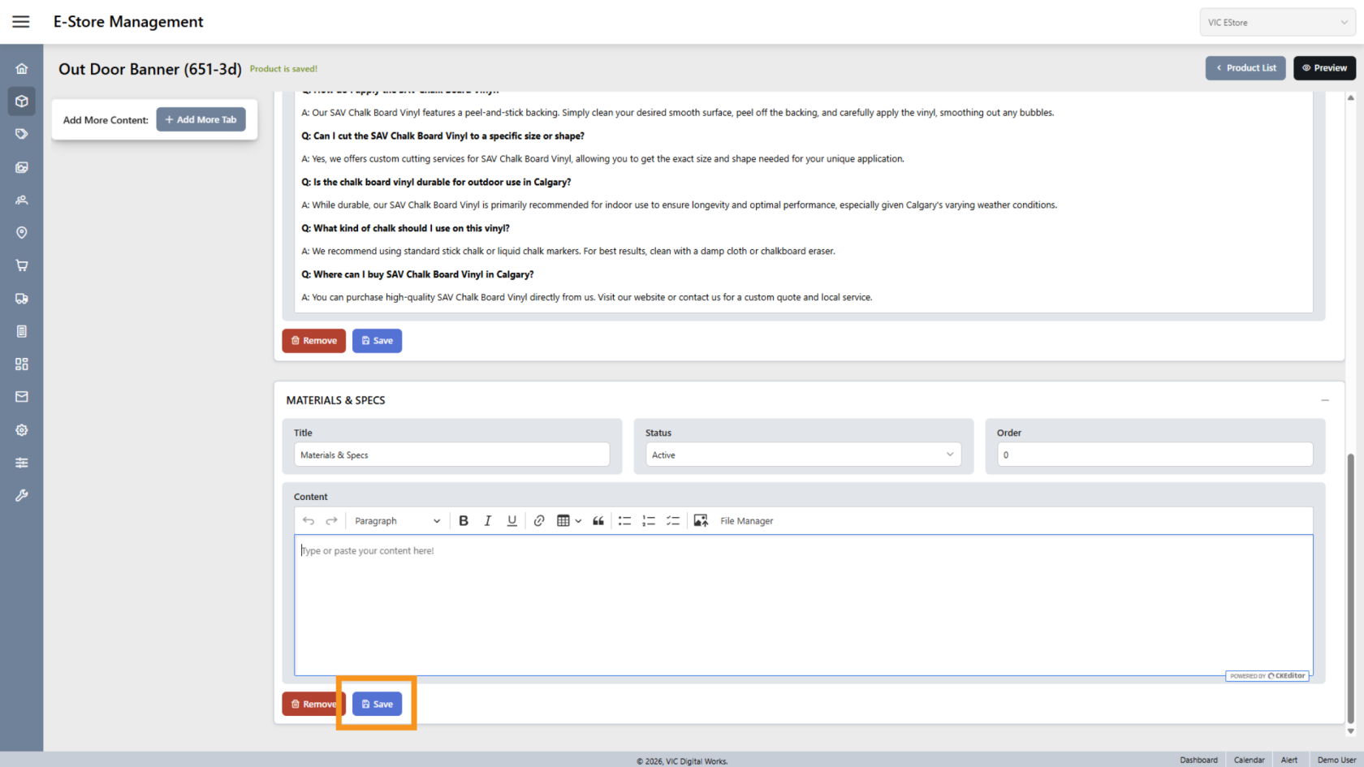The image size is (1364, 767).
Task: Open the Status dropdown showing Active
Action: pyautogui.click(x=803, y=455)
